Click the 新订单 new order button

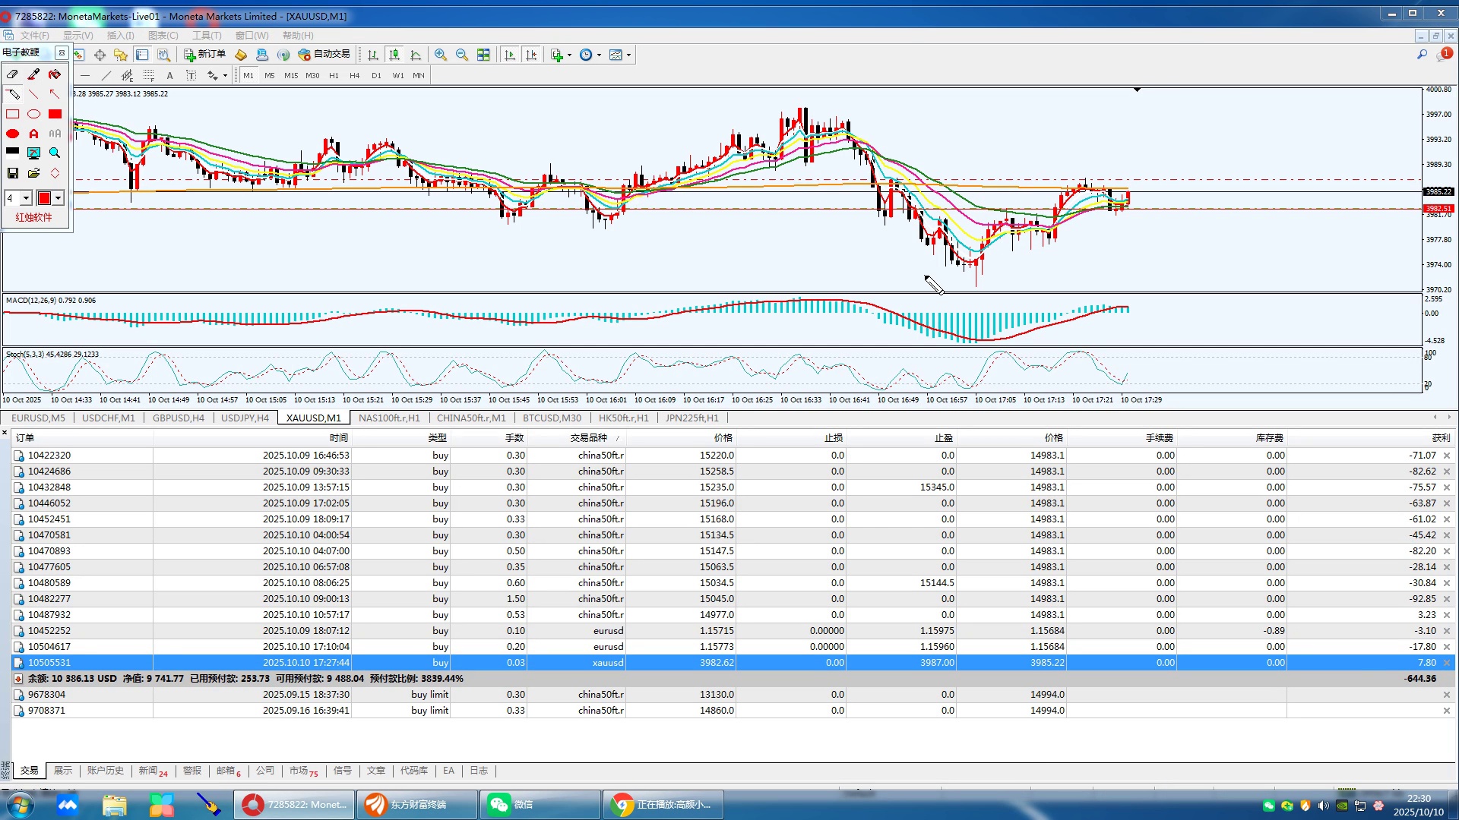coord(204,55)
